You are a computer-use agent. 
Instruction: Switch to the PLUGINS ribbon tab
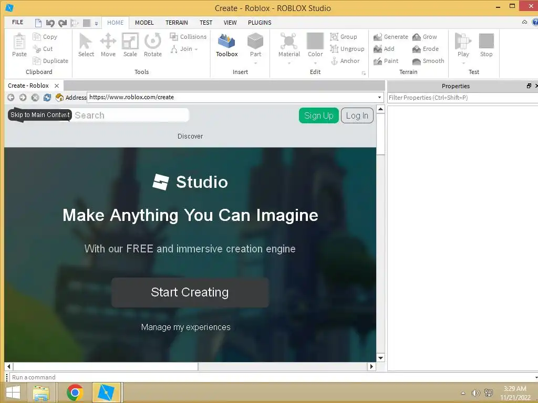[260, 23]
